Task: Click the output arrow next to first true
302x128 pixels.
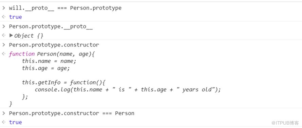Action: [x=3, y=17]
